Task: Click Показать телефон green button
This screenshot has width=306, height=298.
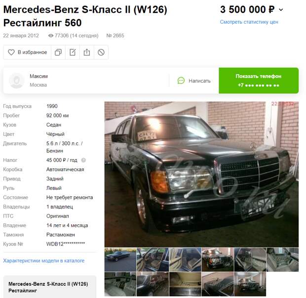Action: point(259,81)
